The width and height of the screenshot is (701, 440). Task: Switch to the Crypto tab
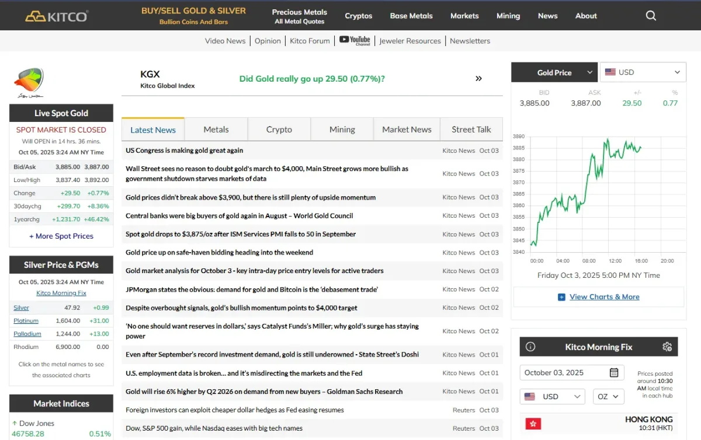pos(279,130)
